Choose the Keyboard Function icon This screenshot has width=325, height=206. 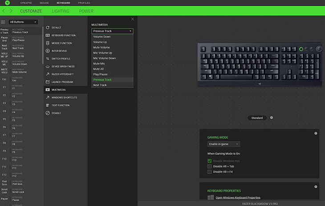tap(48, 35)
